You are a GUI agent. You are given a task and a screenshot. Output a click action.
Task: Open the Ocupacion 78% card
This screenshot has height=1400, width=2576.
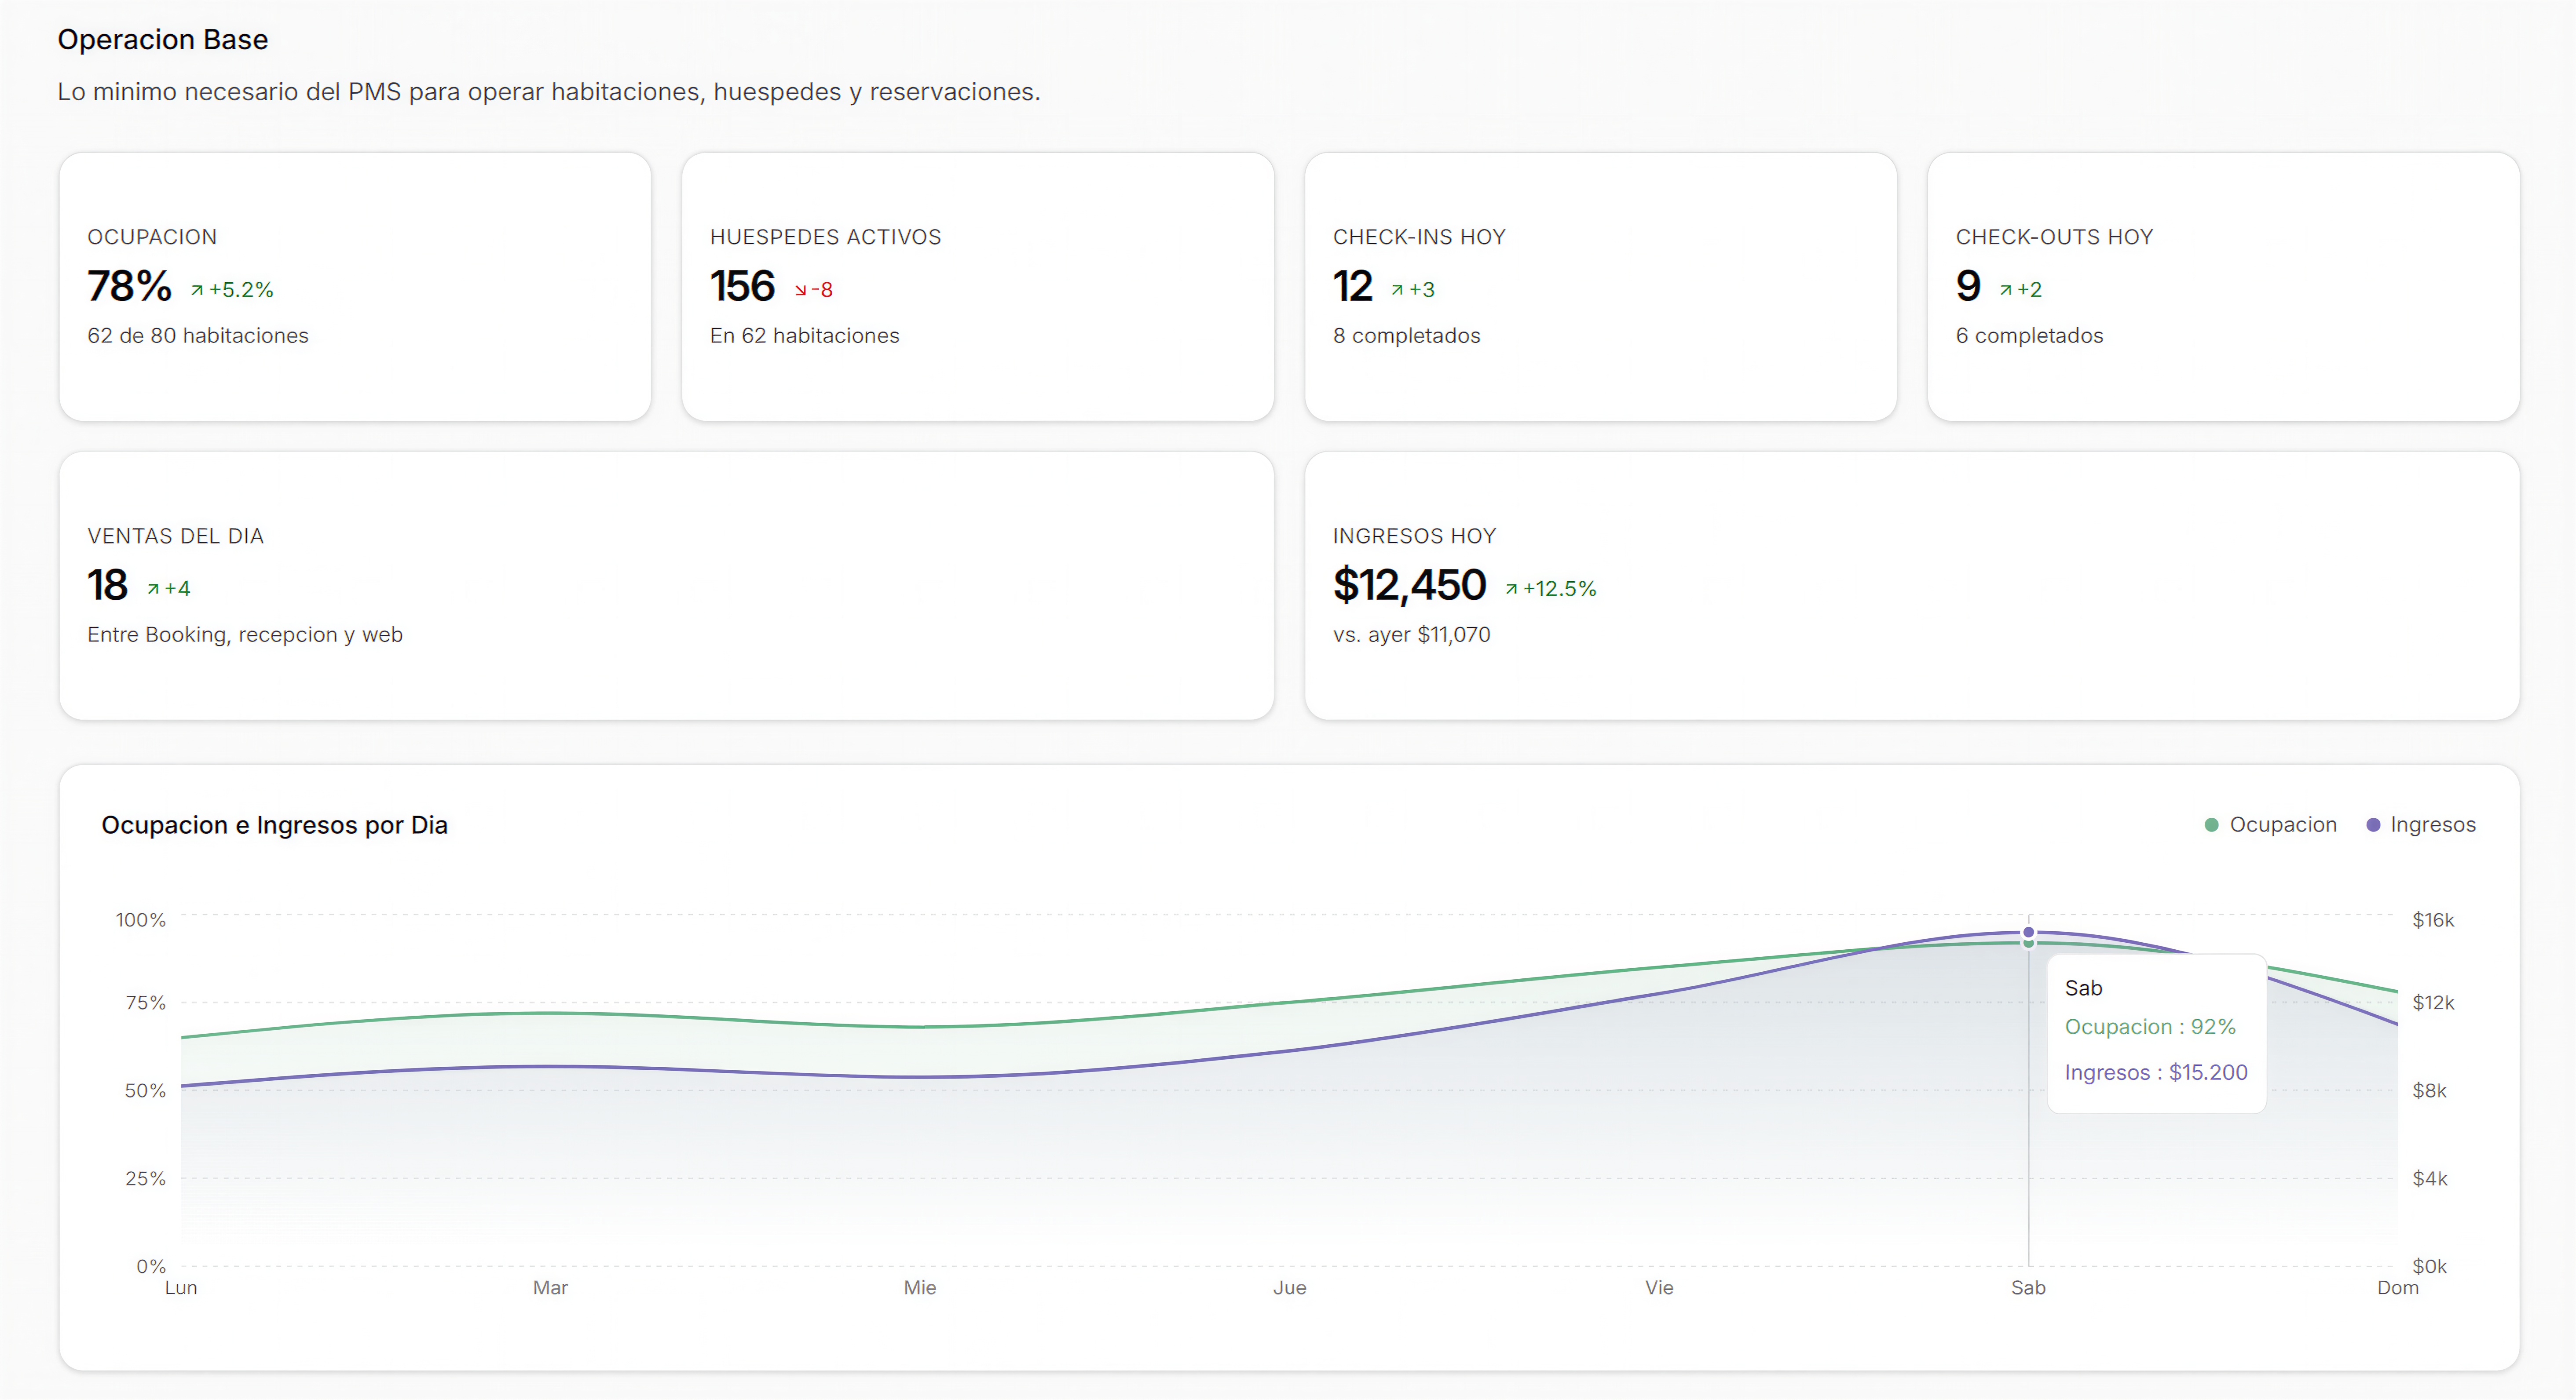coord(355,287)
